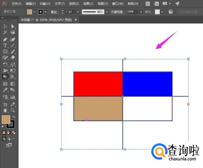The width and height of the screenshot is (203, 168).
Task: Set paint mode to Color
Action: click(4, 133)
